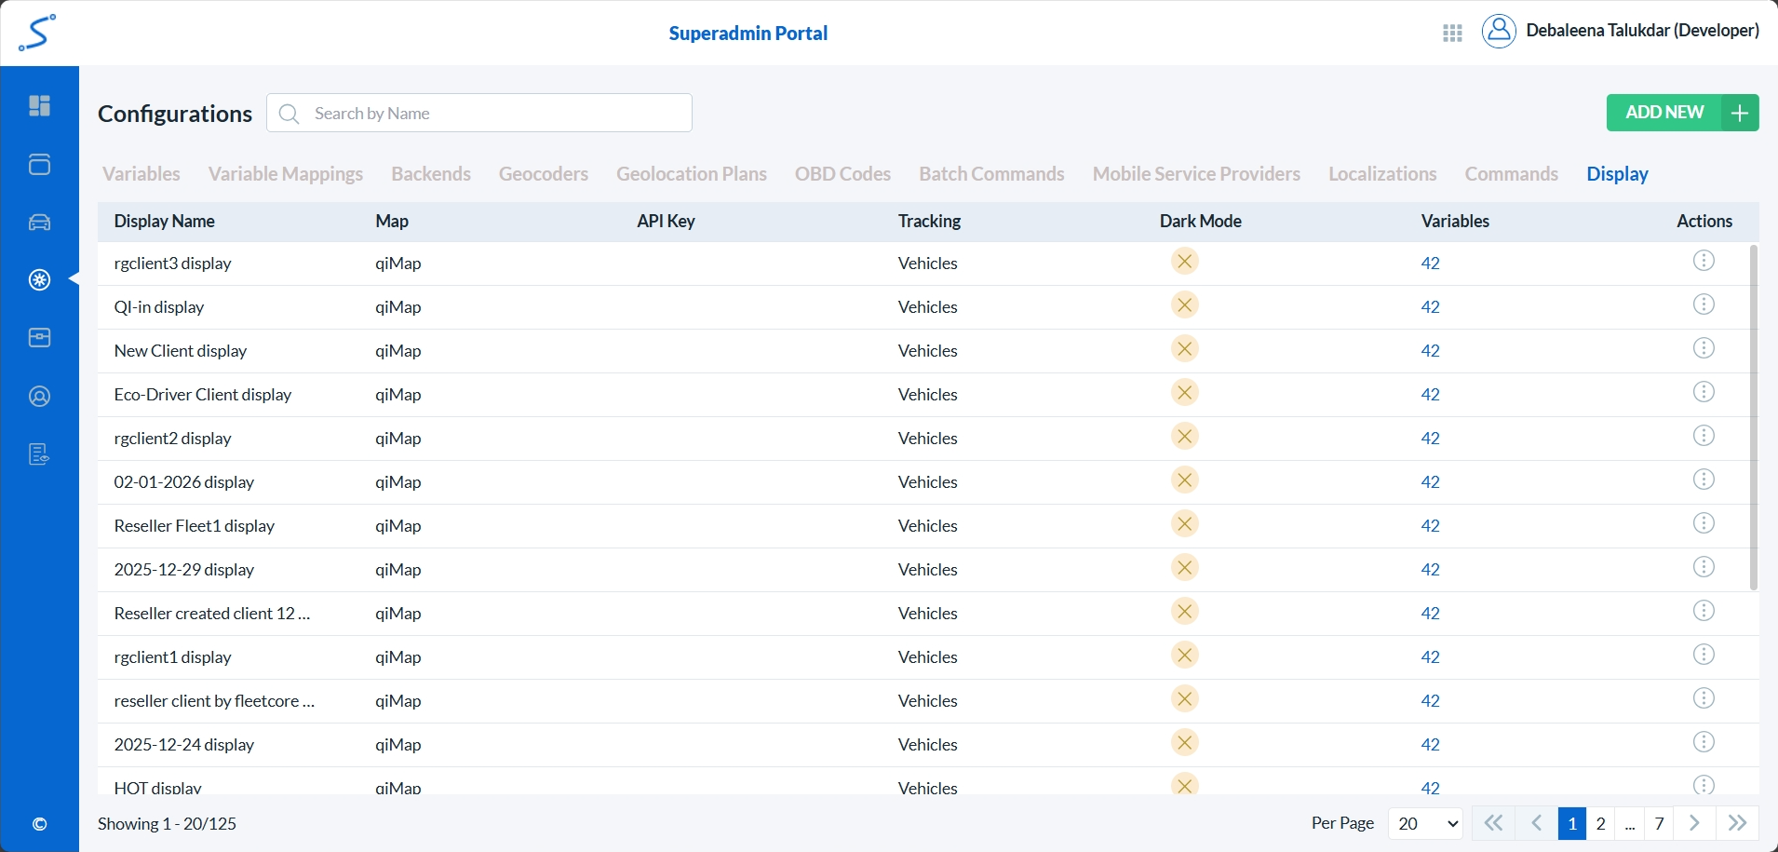
Task: Open actions menu for QI-in display
Action: (1704, 304)
